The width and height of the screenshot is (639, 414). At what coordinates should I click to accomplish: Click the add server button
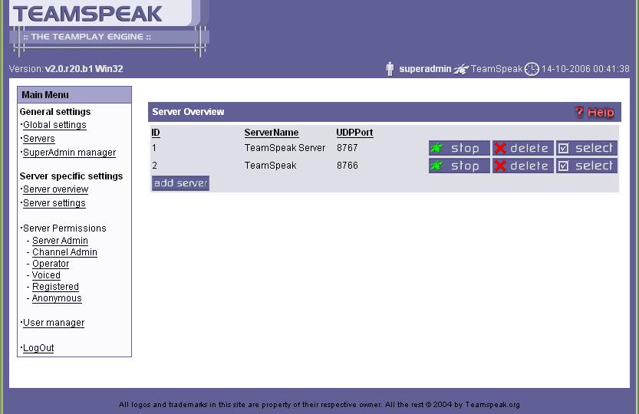click(180, 183)
